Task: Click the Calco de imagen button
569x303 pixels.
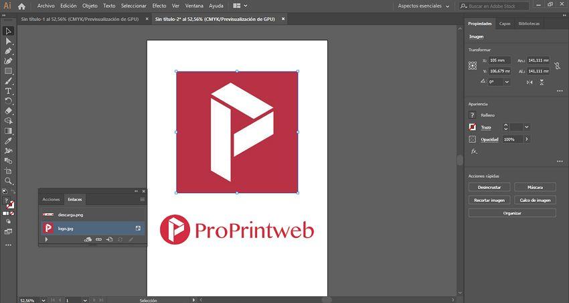Action: pyautogui.click(x=535, y=200)
